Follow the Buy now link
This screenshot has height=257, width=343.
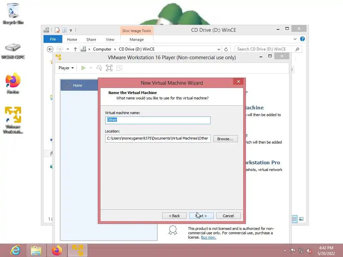click(208, 237)
